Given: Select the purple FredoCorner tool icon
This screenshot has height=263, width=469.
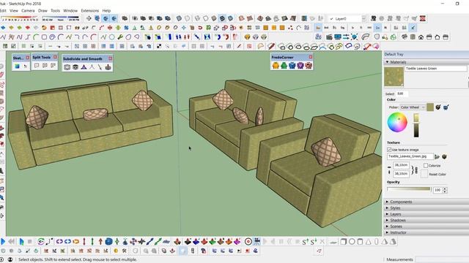Looking at the screenshot, I should pos(300,65).
